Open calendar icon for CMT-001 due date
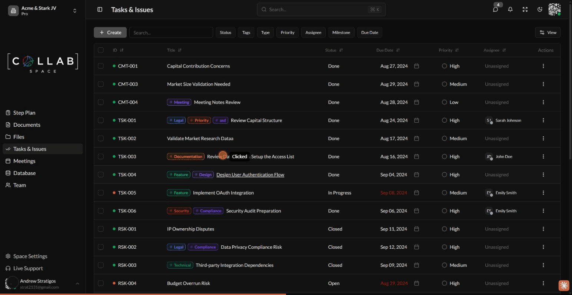 point(416,66)
